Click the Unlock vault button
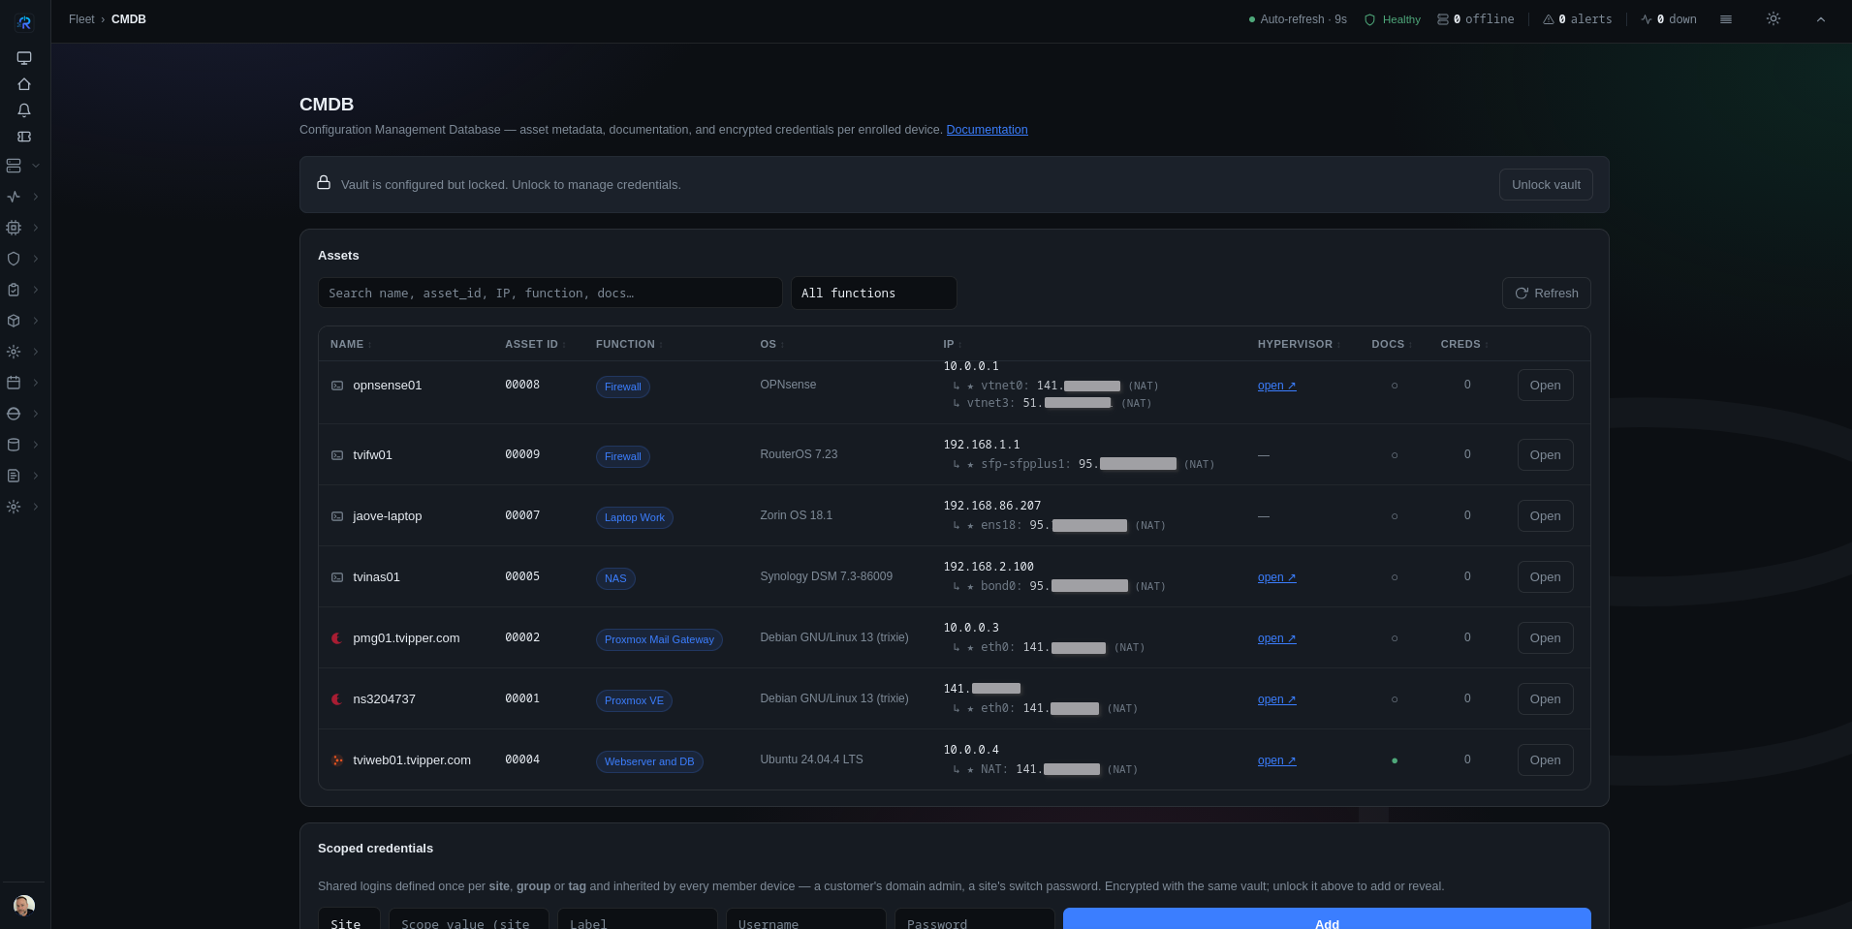1852x929 pixels. (x=1545, y=184)
